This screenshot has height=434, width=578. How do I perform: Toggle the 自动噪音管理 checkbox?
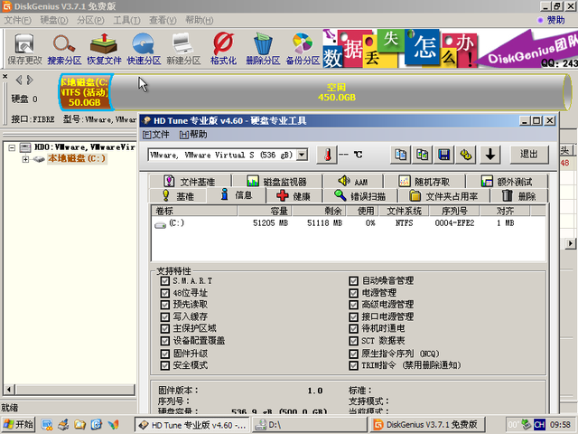tap(353, 281)
